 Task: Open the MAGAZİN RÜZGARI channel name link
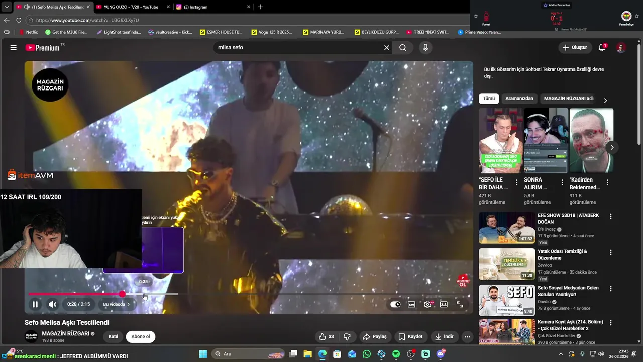[65, 333]
